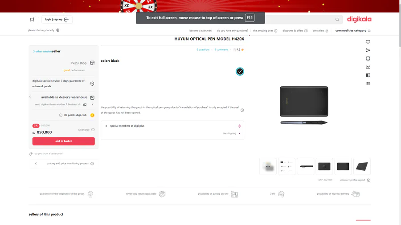Choose your city link
401x225 pixels.
(41, 30)
